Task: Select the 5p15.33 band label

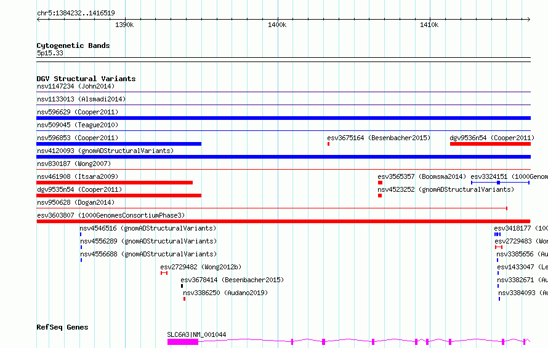Action: pyautogui.click(x=50, y=53)
